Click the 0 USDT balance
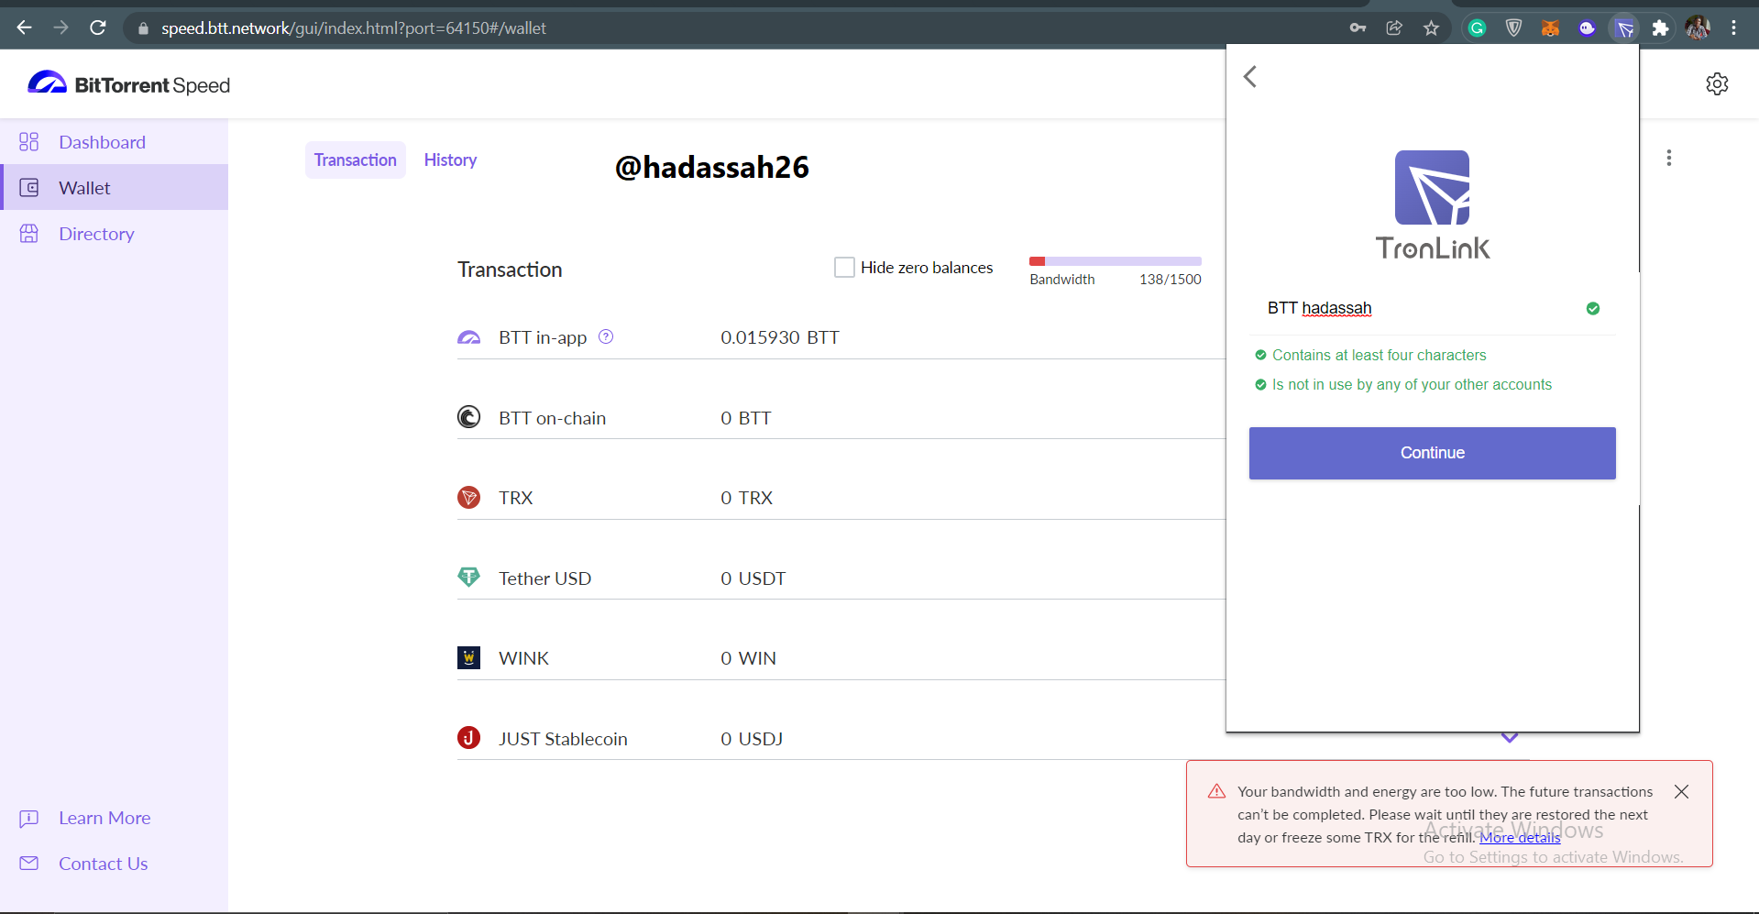 pyautogui.click(x=753, y=578)
